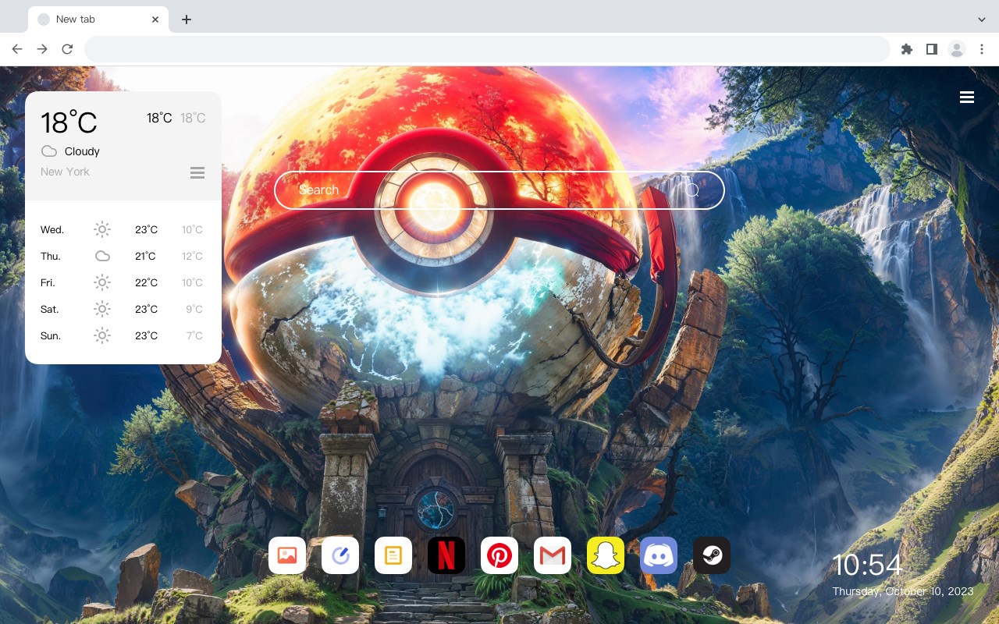
Task: Open the hamburger menu at top right
Action: pos(967,97)
